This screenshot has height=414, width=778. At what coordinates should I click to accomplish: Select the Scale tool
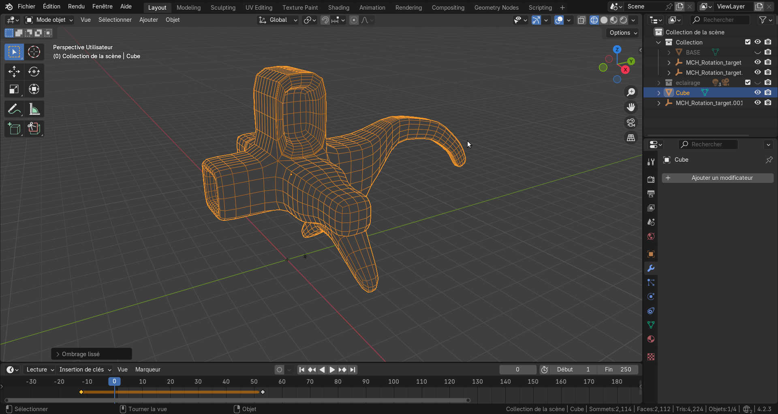14,89
